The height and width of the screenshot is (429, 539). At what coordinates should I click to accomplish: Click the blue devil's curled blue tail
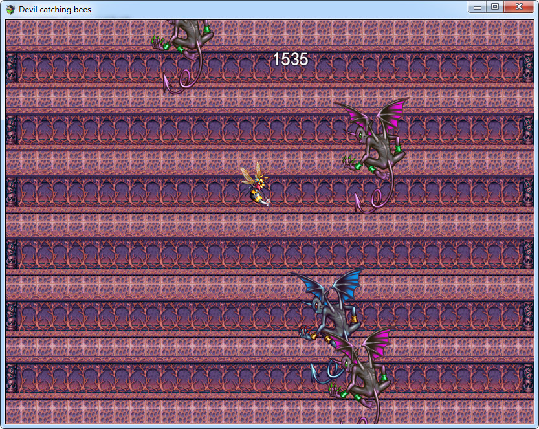[x=324, y=372]
